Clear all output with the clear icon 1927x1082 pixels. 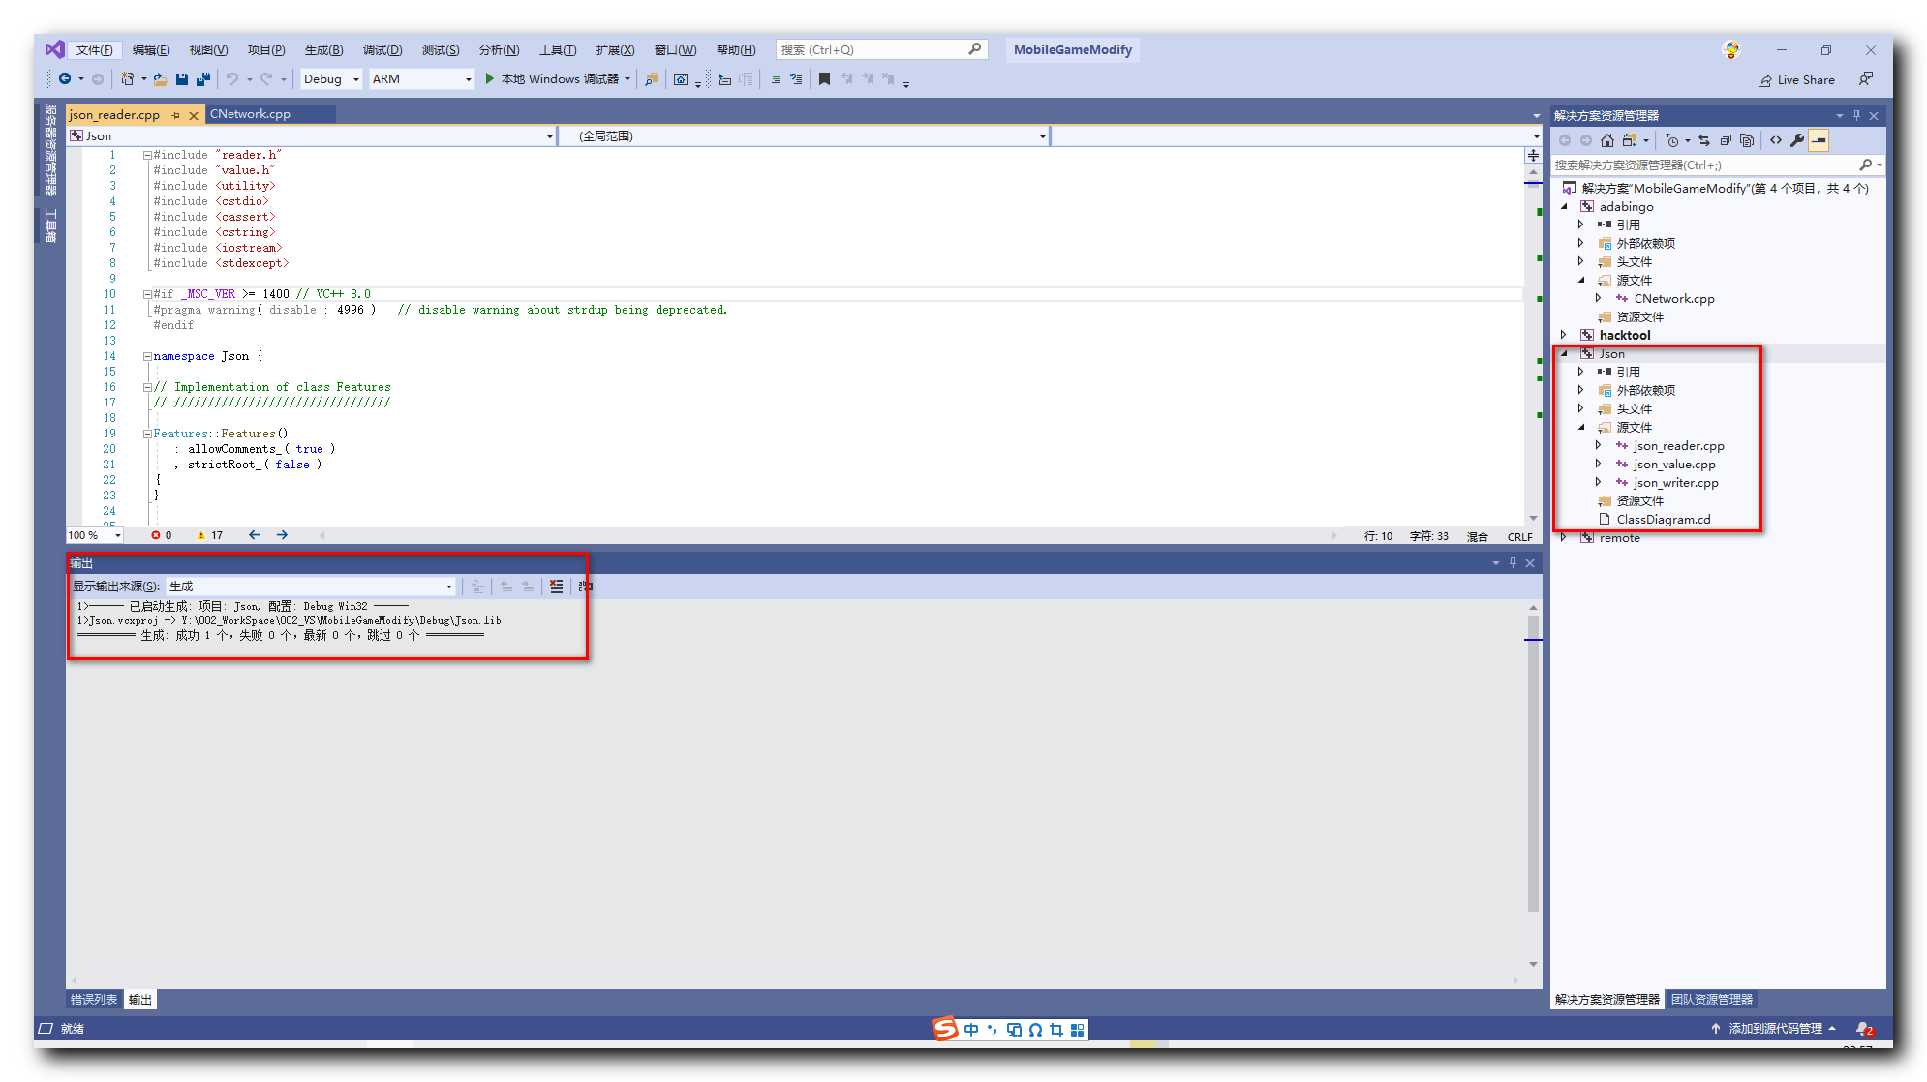(556, 586)
